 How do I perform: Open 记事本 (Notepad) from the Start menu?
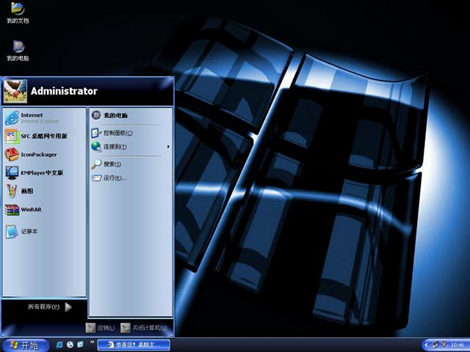click(28, 232)
